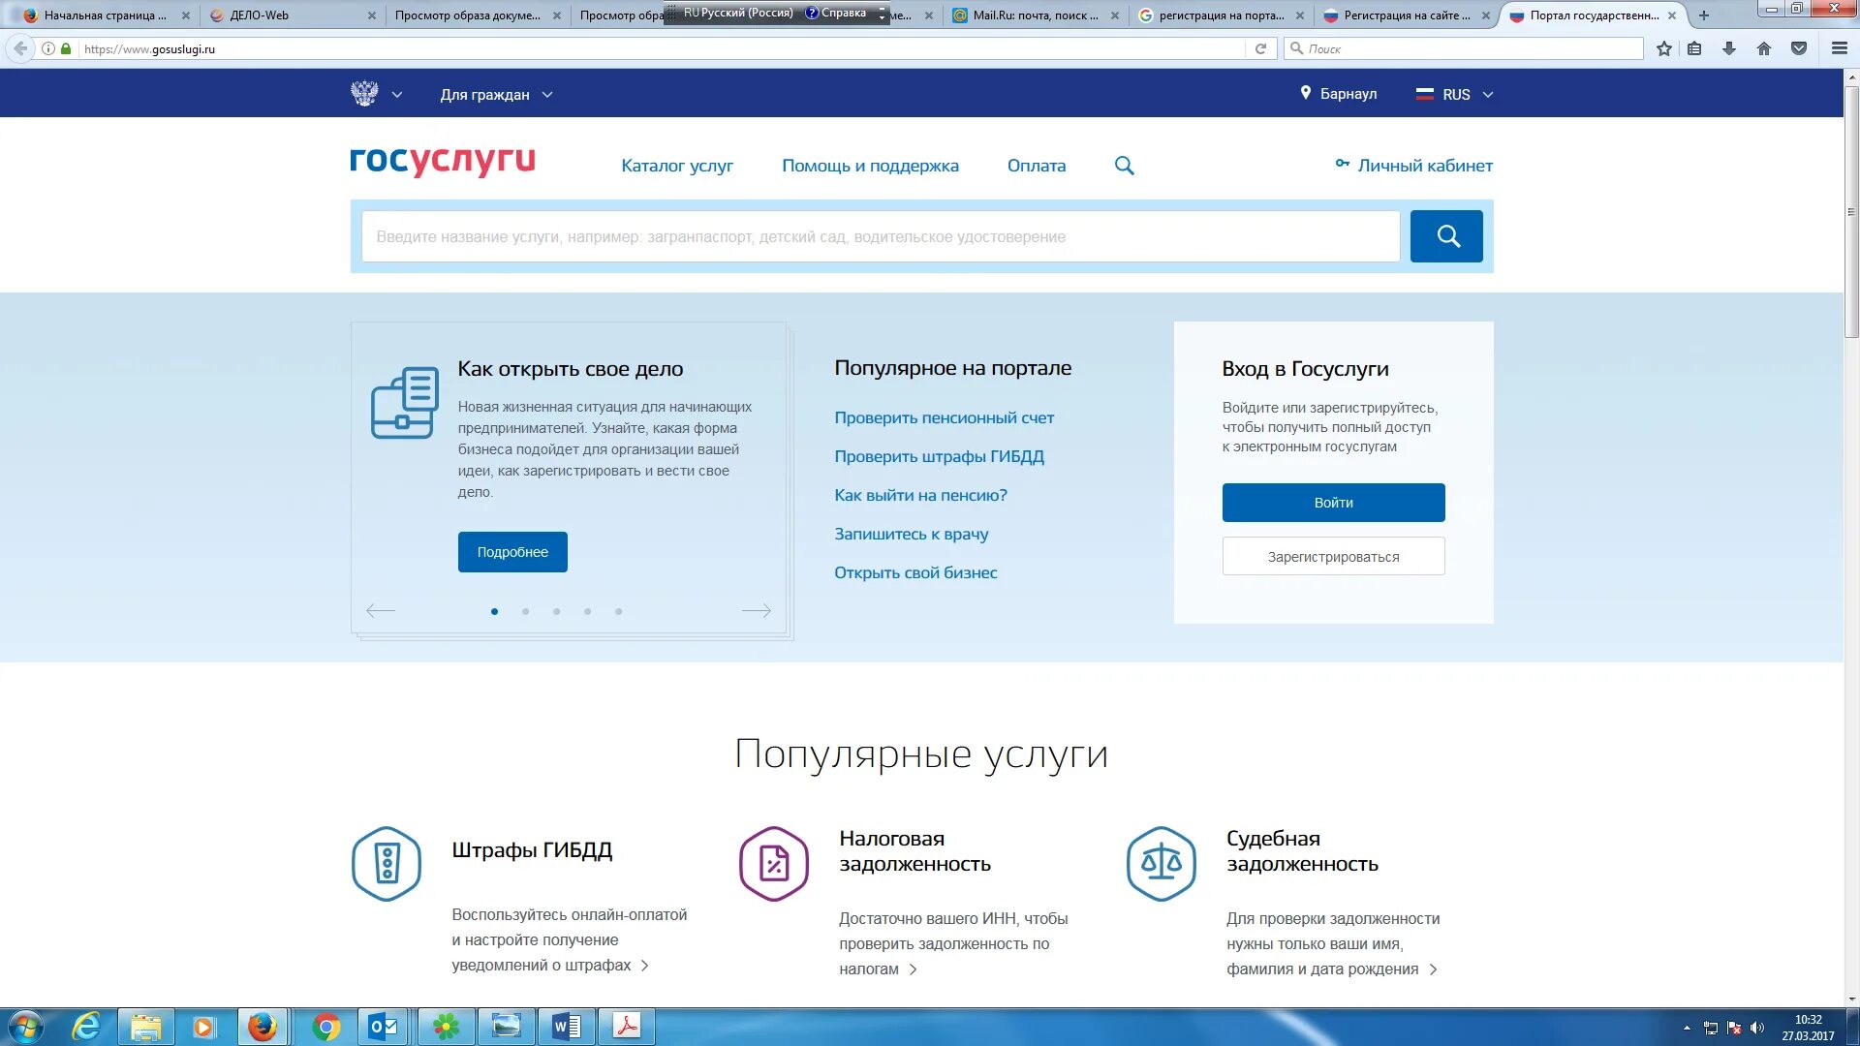The height and width of the screenshot is (1046, 1860).
Task: Select the second carousel slide dot
Action: [x=525, y=611]
